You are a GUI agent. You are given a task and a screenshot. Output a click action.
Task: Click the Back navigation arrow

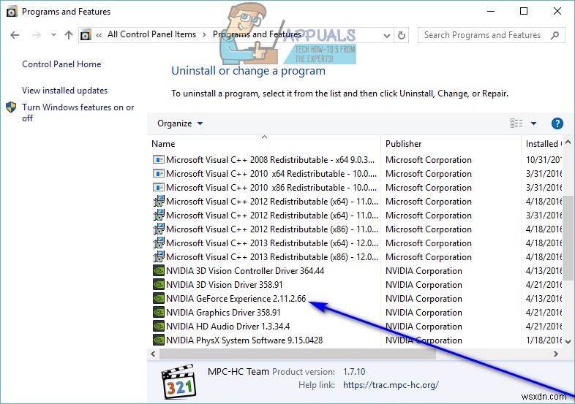[x=15, y=35]
